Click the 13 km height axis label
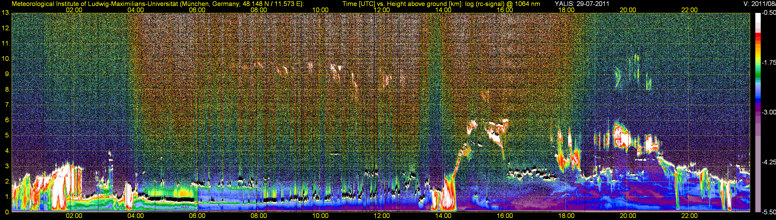 click(6, 13)
